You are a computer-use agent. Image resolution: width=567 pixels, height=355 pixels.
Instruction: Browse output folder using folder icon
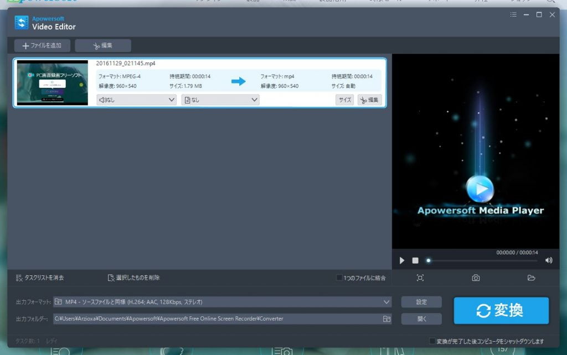(x=386, y=319)
